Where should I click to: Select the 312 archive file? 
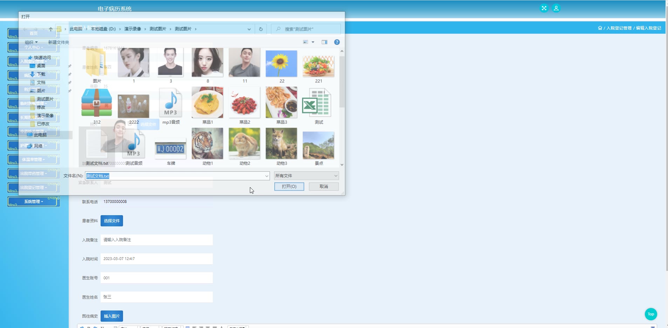coord(97,106)
